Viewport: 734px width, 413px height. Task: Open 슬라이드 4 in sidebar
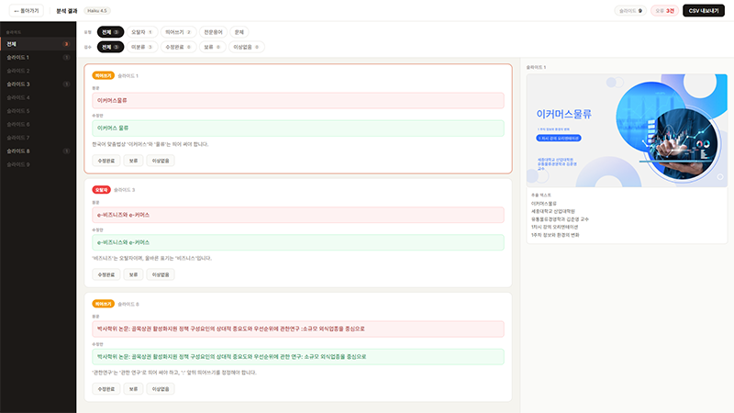point(38,97)
